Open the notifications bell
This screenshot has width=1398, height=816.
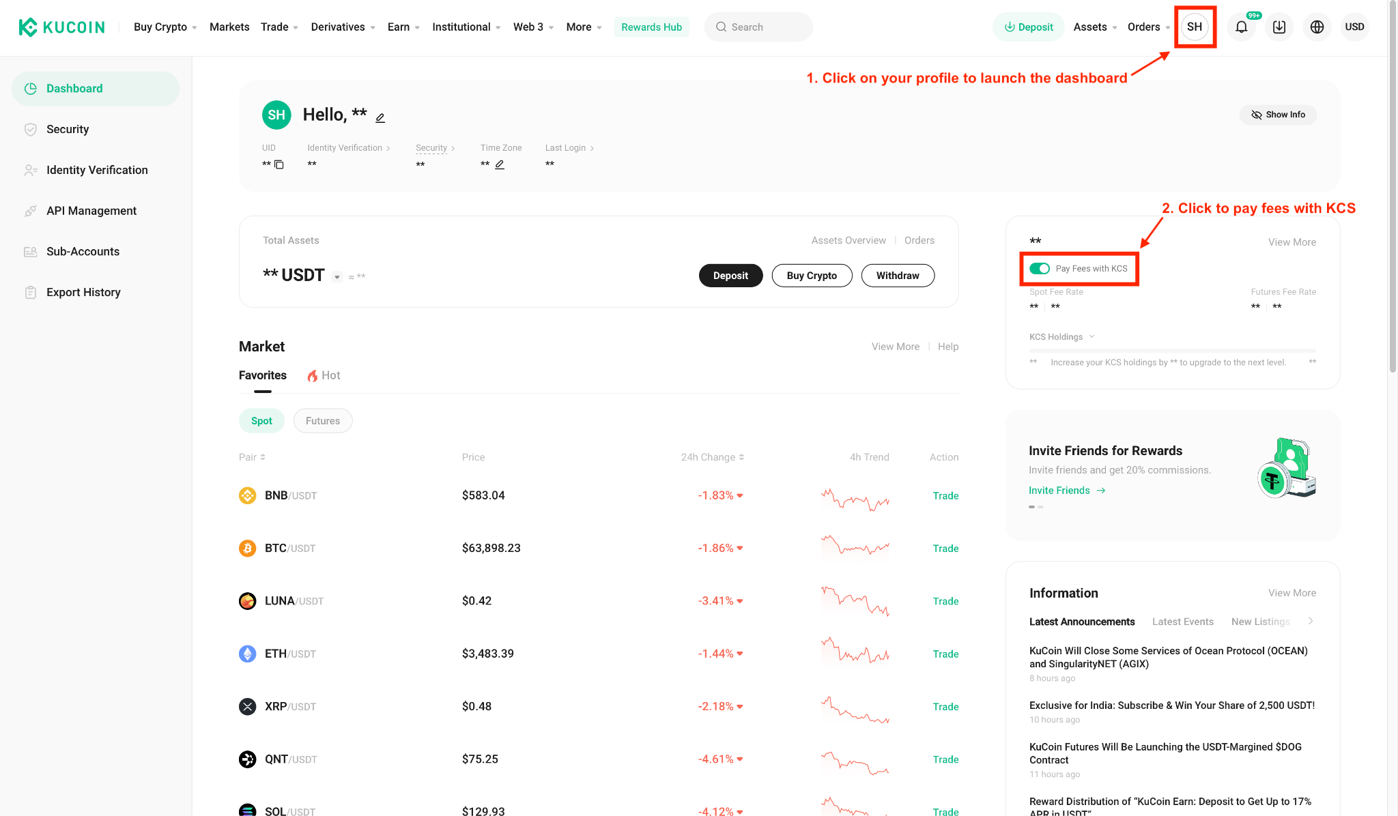click(x=1242, y=27)
